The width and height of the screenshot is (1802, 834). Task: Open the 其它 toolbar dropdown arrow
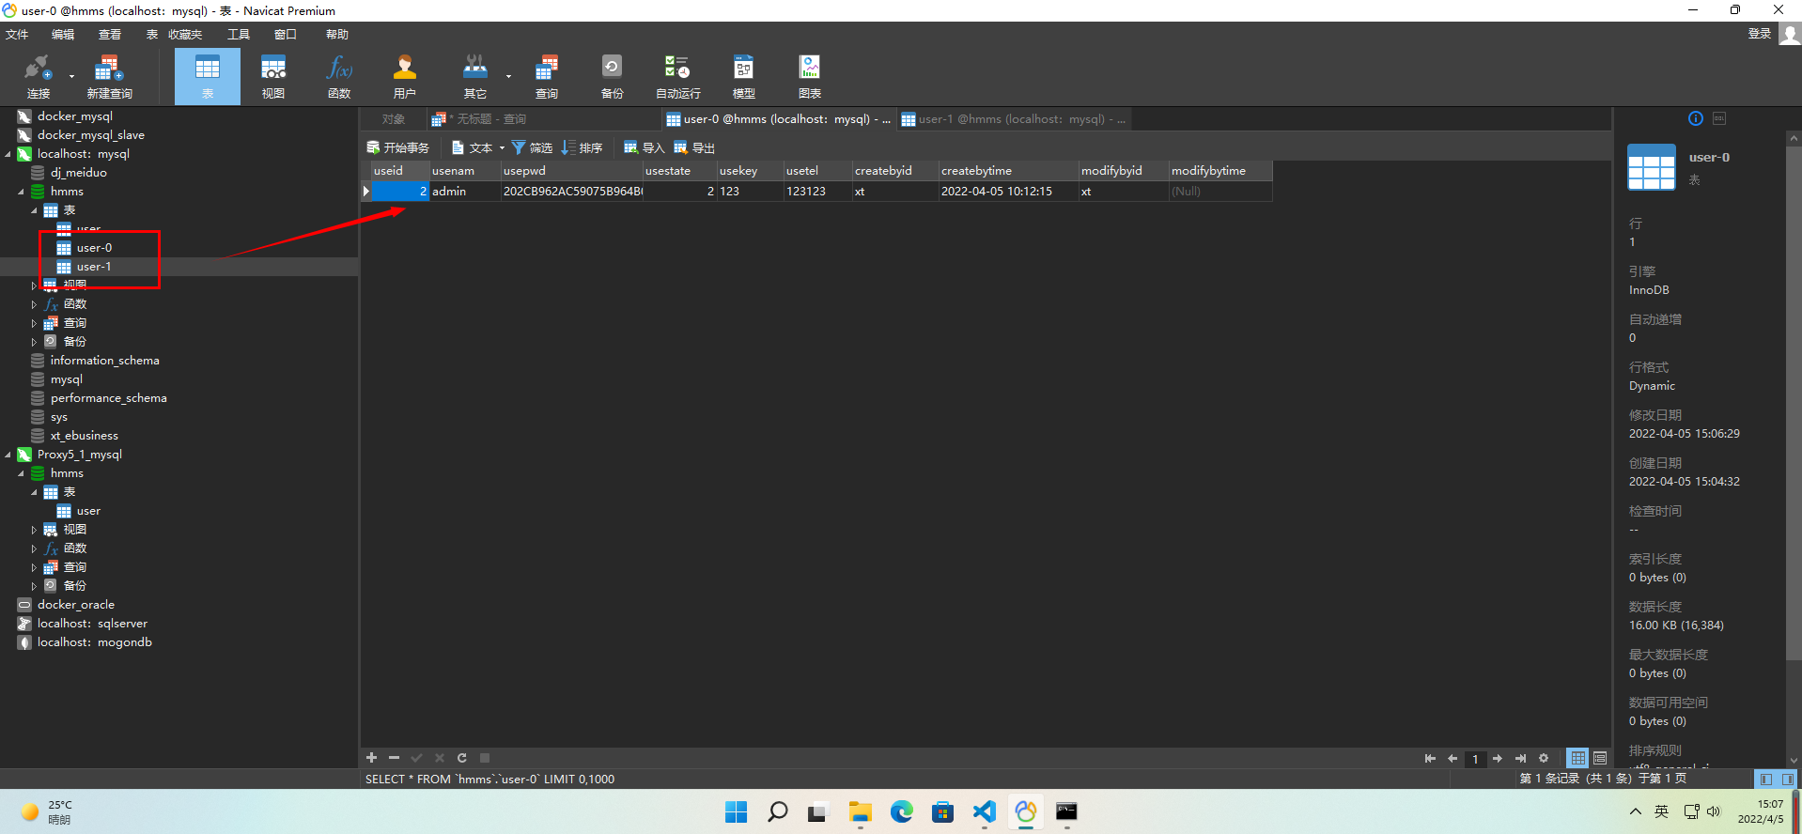[508, 76]
